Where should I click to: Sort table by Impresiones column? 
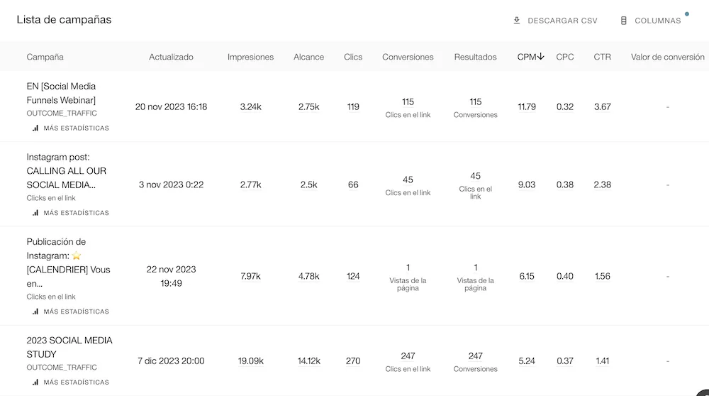(x=250, y=57)
